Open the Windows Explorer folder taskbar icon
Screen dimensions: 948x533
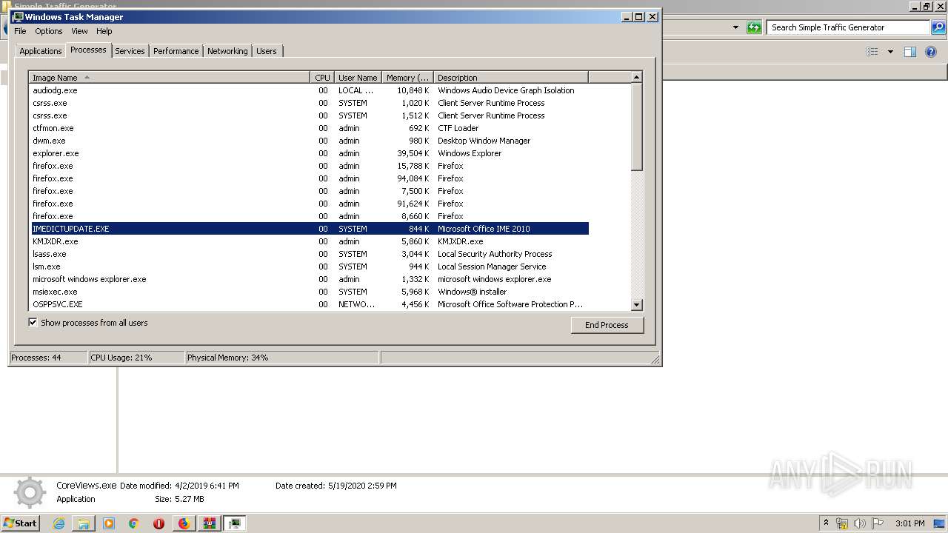click(84, 523)
